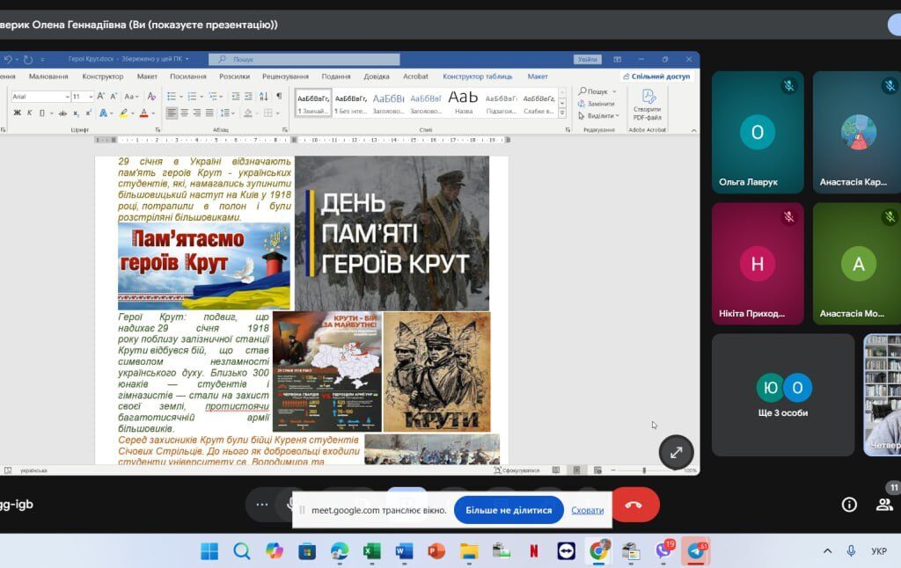Toggle bold formatting in Word ribbon
Viewport: 901px width, 568px height.
click(x=17, y=113)
